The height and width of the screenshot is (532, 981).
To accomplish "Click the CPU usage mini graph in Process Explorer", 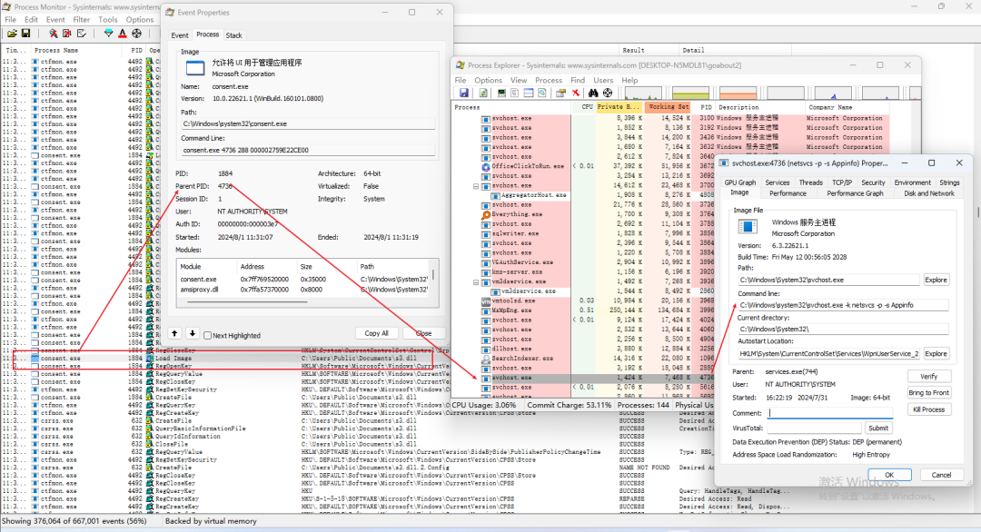I will 642,94.
